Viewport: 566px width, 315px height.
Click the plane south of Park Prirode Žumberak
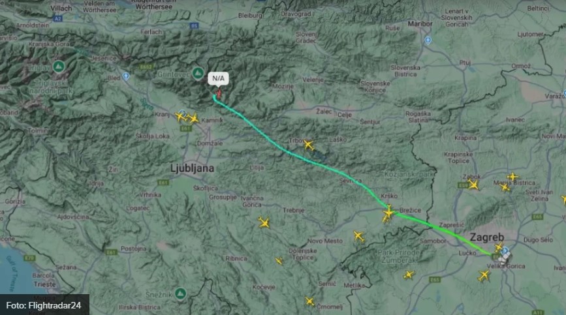pyautogui.click(x=409, y=275)
